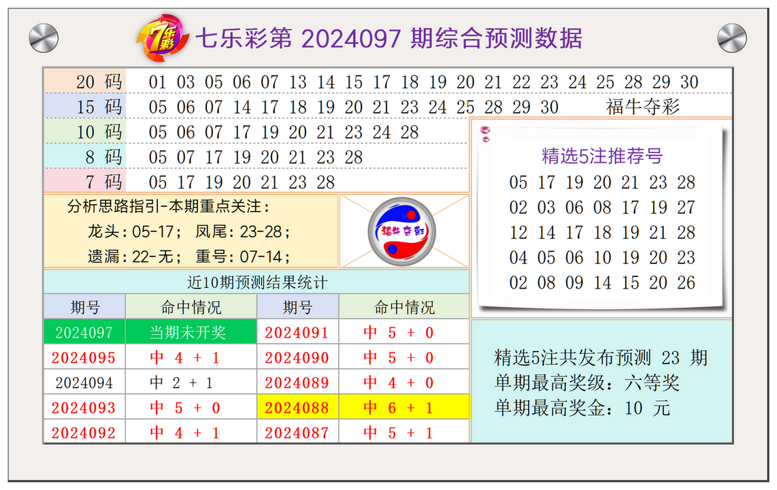Screen dimensions: 777x490
Task: Click recommended line 02 03 06 08 17 19 27
Action: coord(602,207)
